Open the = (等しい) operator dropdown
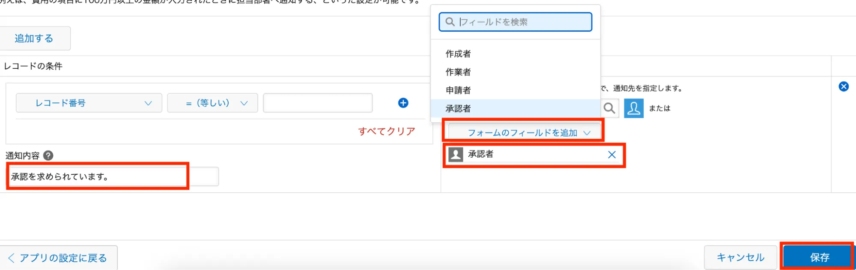The height and width of the screenshot is (270, 856). click(x=212, y=103)
